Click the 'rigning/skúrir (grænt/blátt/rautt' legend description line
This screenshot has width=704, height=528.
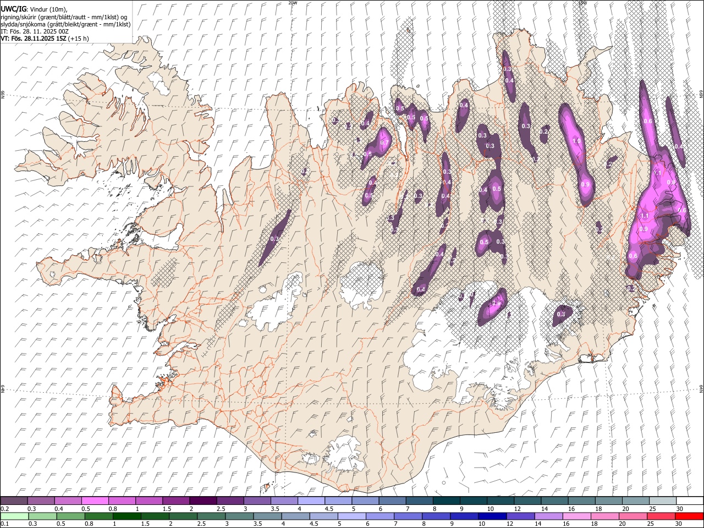[64, 16]
